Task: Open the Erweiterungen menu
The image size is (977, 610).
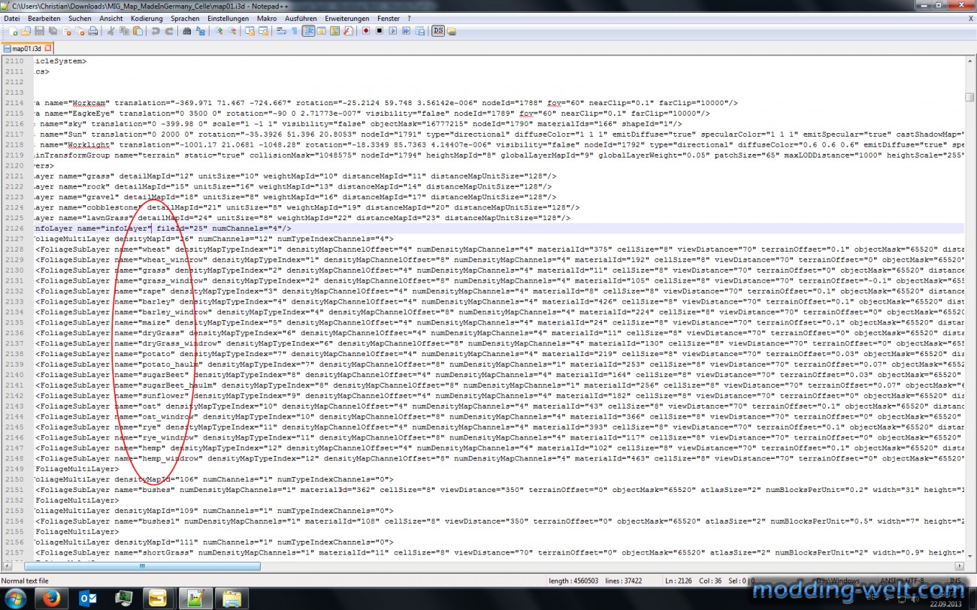Action: click(347, 18)
